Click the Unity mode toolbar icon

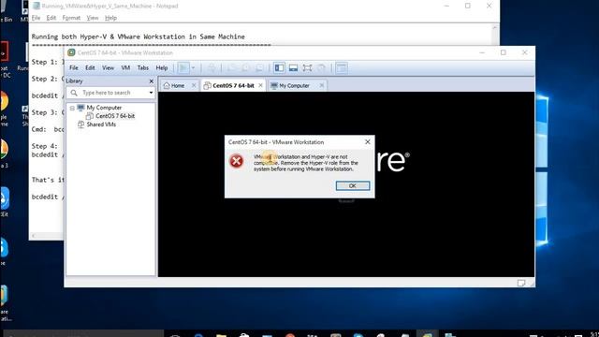point(321,68)
